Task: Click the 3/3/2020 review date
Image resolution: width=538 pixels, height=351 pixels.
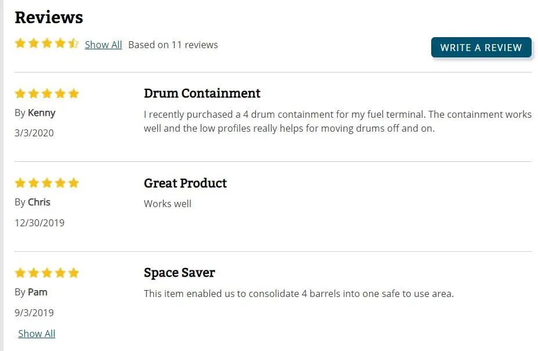Action: click(34, 133)
